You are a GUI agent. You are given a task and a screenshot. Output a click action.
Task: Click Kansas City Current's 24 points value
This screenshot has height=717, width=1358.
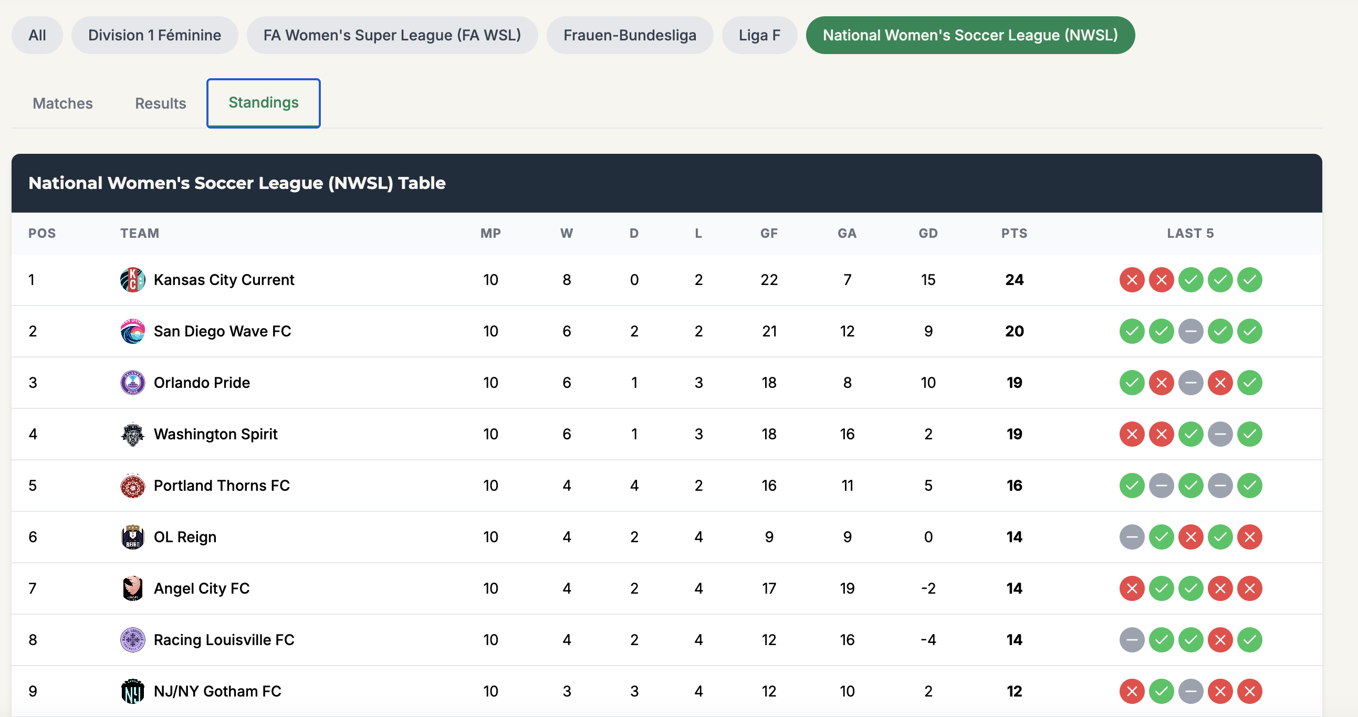pos(1015,280)
